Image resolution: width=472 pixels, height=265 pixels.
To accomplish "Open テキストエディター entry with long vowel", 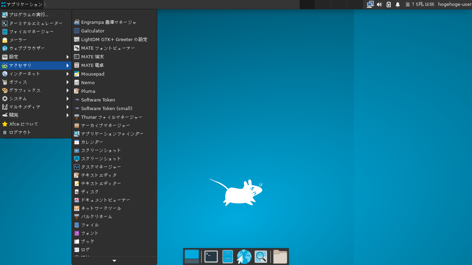I will click(x=114, y=183).
